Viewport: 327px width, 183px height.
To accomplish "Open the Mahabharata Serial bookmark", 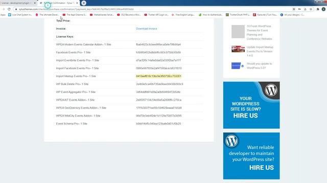I will 102,15.
